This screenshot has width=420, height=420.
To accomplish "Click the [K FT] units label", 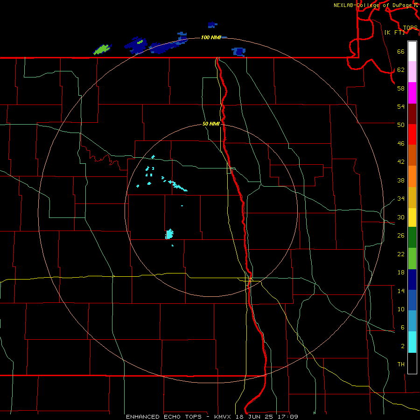I will (x=394, y=32).
